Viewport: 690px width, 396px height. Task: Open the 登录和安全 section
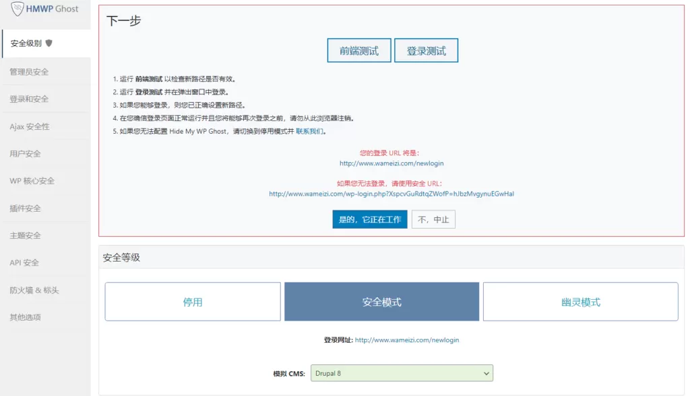tap(31, 98)
